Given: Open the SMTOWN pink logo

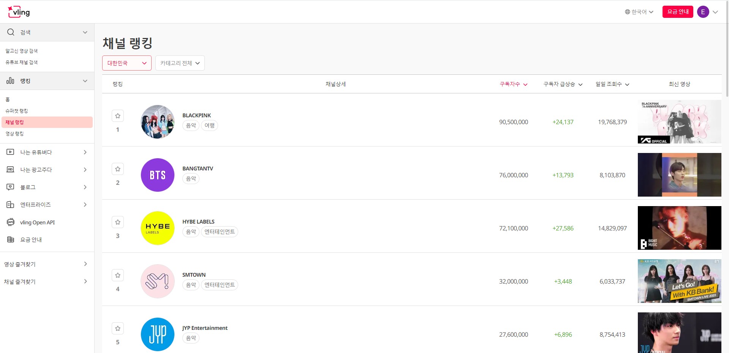Looking at the screenshot, I should [158, 281].
